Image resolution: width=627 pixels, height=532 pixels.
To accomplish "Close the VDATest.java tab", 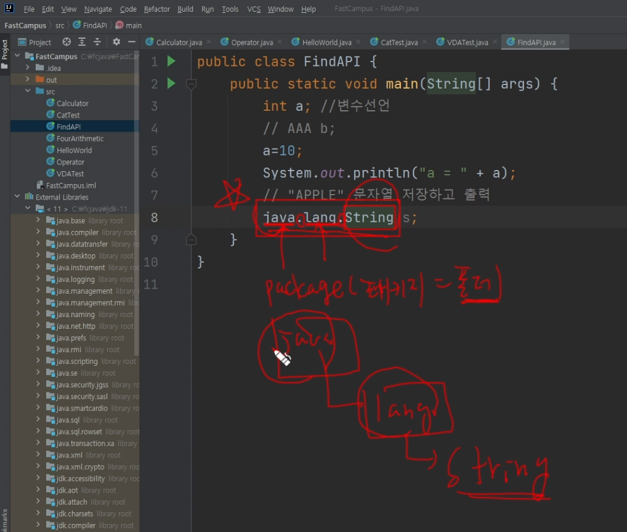I will [x=495, y=42].
